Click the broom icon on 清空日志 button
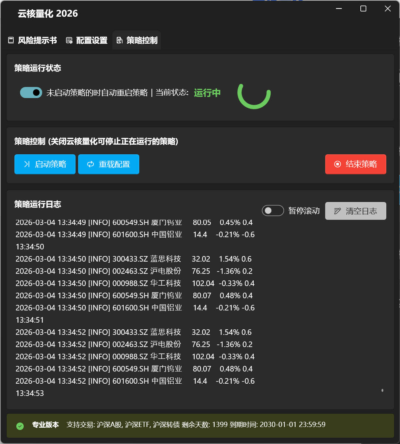This screenshot has width=400, height=444. [337, 211]
